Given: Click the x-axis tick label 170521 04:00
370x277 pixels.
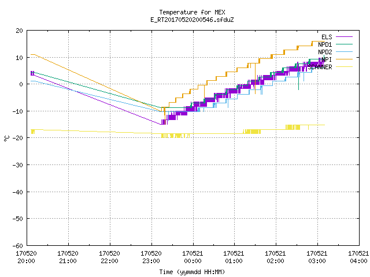Looking at the screenshot, I should 358,257.
